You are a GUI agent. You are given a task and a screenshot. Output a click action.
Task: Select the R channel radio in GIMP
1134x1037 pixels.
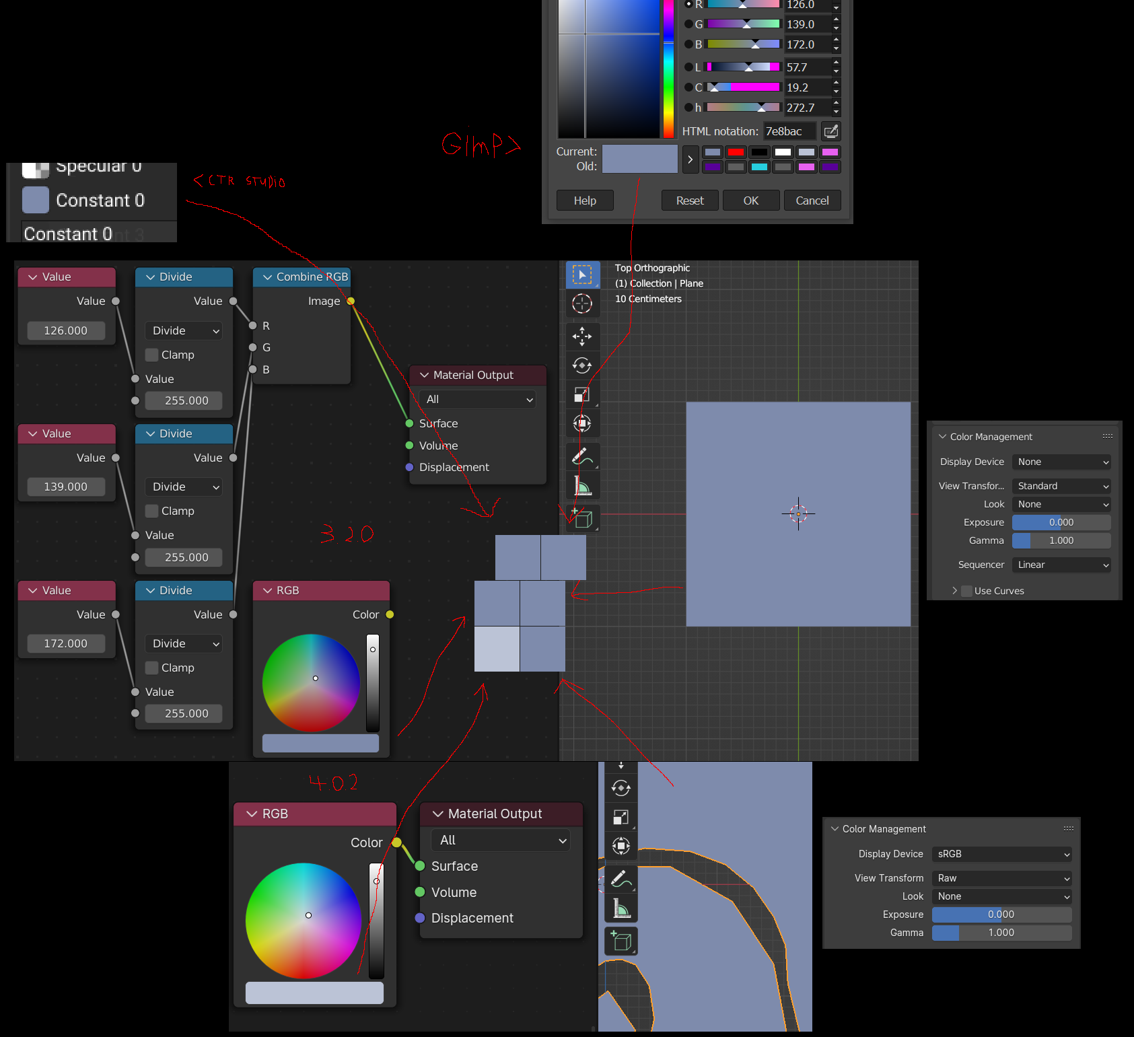pyautogui.click(x=688, y=4)
